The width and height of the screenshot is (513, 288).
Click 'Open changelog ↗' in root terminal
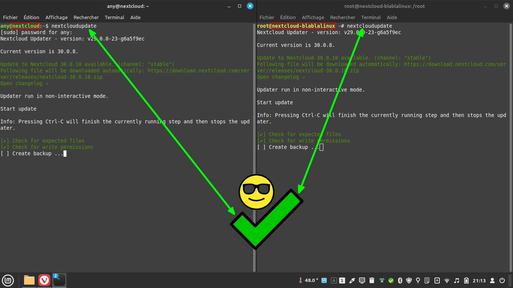281,77
